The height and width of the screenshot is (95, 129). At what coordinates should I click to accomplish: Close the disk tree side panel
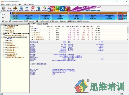click(x=28, y=24)
